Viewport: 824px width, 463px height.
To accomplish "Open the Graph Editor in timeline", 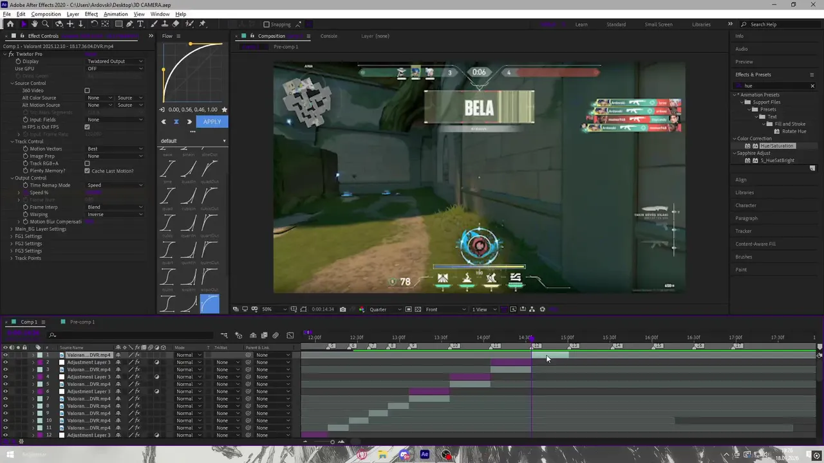I will tap(290, 335).
